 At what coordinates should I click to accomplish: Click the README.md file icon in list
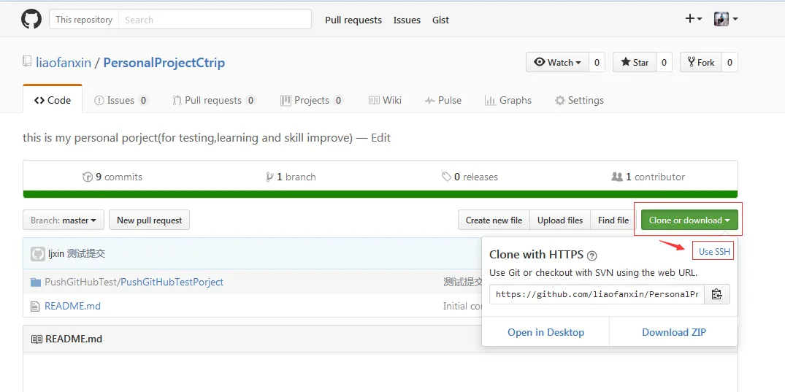click(34, 307)
